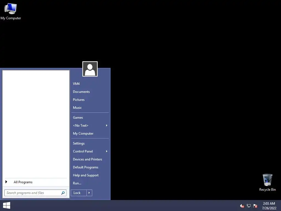Open shutdown options arrow beside Lock
Viewport: 281px width, 211px height.
click(89, 193)
